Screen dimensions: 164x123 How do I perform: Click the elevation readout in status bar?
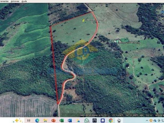pos(145,115)
